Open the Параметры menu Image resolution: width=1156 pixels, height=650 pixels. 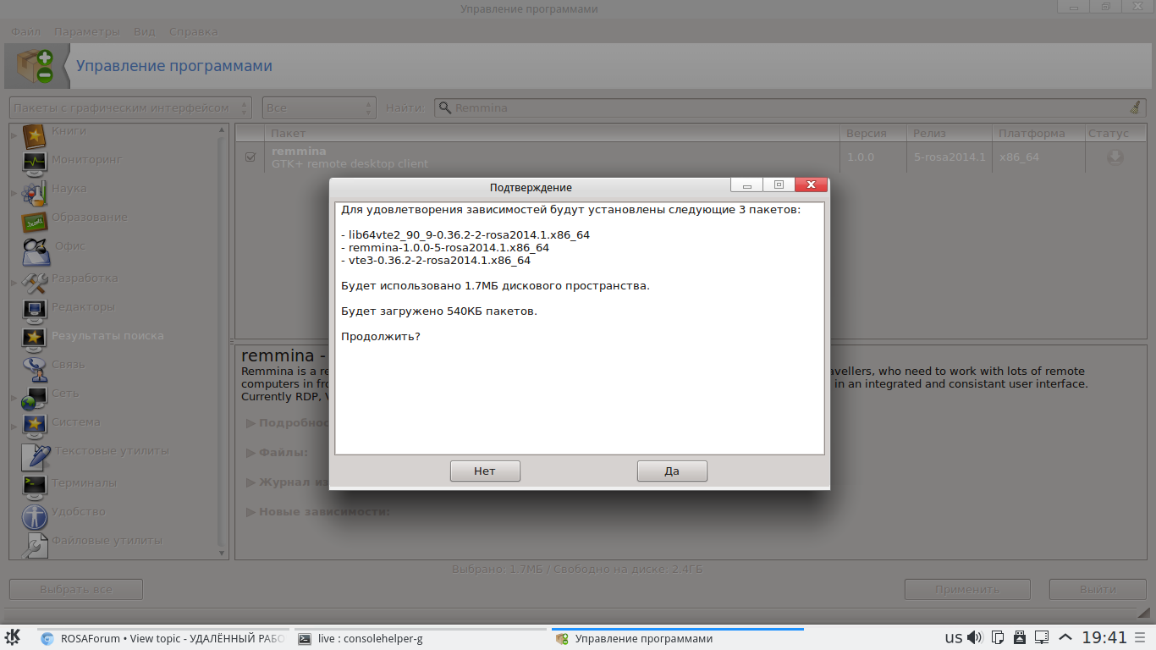(87, 31)
